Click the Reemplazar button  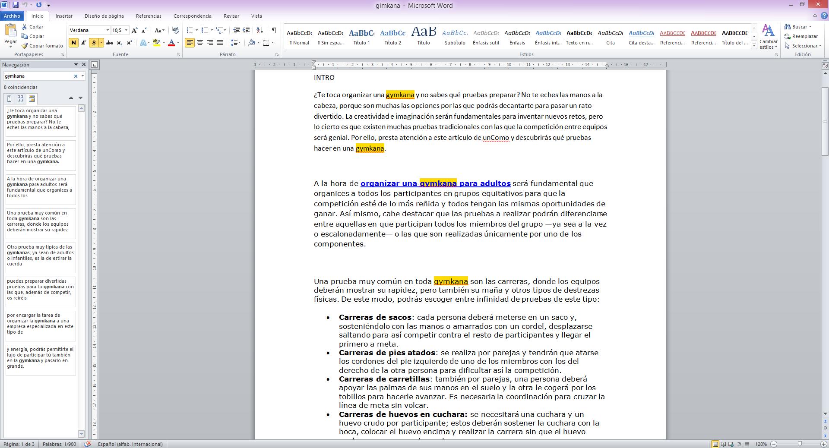[x=801, y=36]
